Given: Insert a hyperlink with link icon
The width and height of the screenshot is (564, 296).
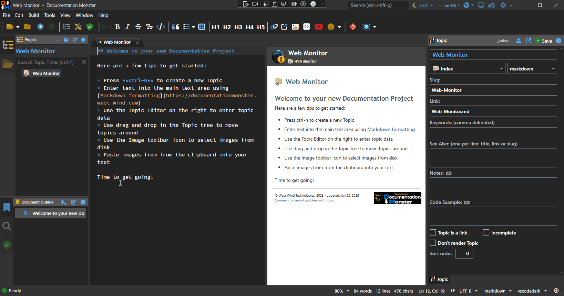Looking at the screenshot, I should pyautogui.click(x=274, y=27).
